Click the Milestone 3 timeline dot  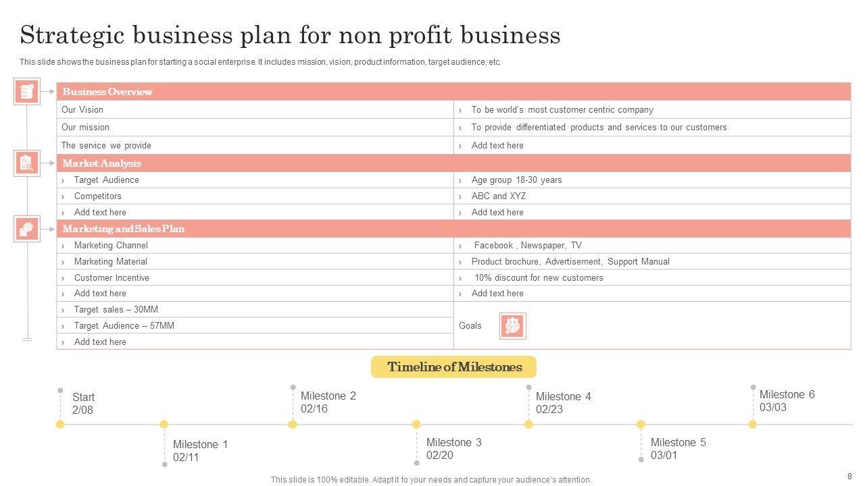[x=416, y=424]
